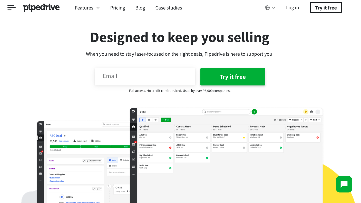Select dollar Deals icon in Deals board sidebar
Viewport: 361px width, 203px height.
click(133, 127)
